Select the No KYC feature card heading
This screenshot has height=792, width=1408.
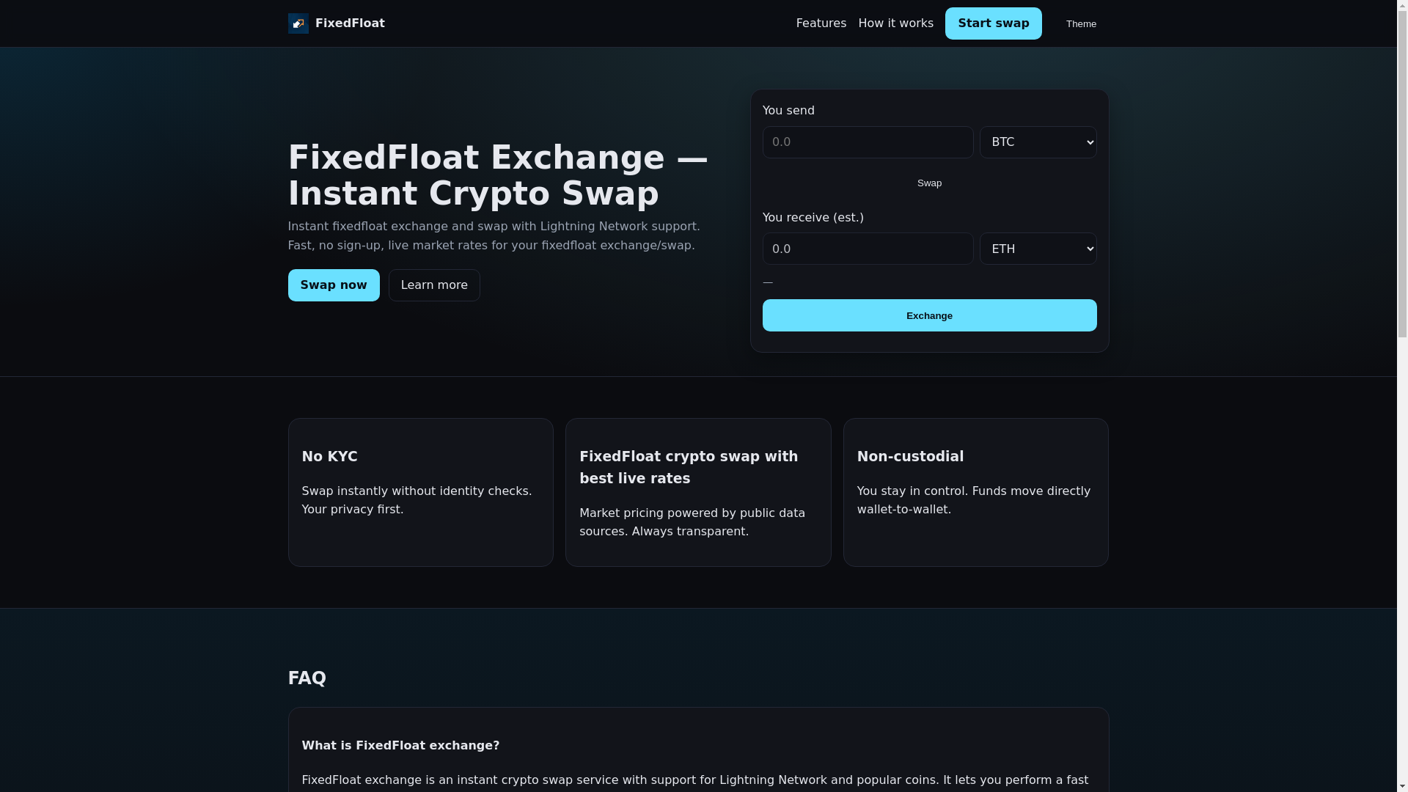point(330,456)
